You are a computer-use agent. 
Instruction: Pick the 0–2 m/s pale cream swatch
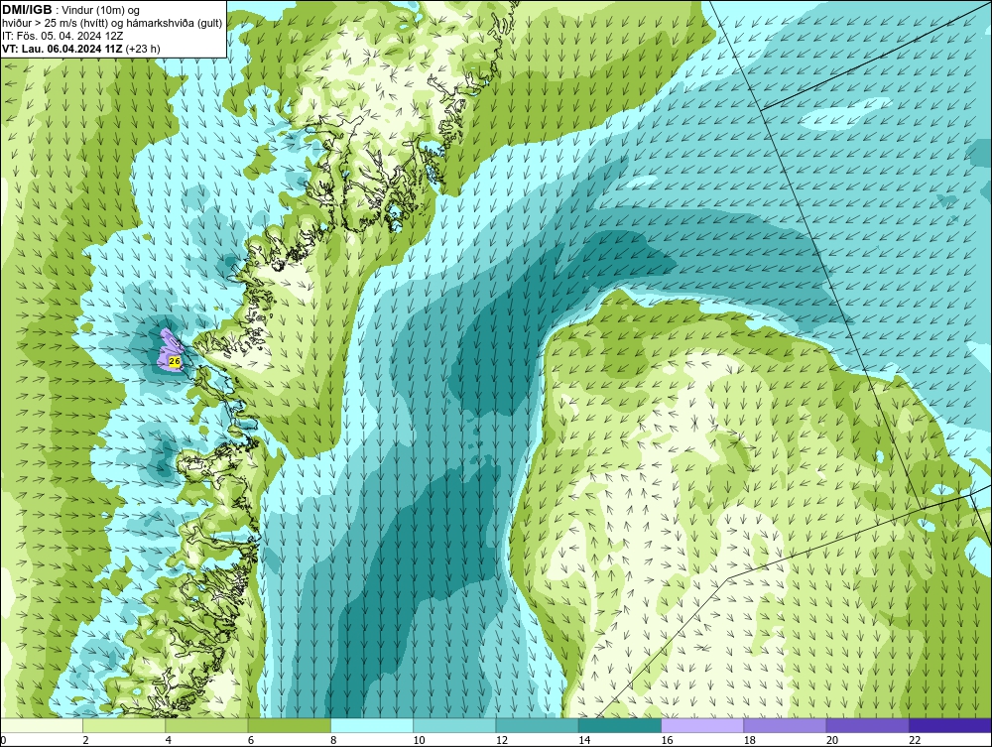pyautogui.click(x=41, y=725)
